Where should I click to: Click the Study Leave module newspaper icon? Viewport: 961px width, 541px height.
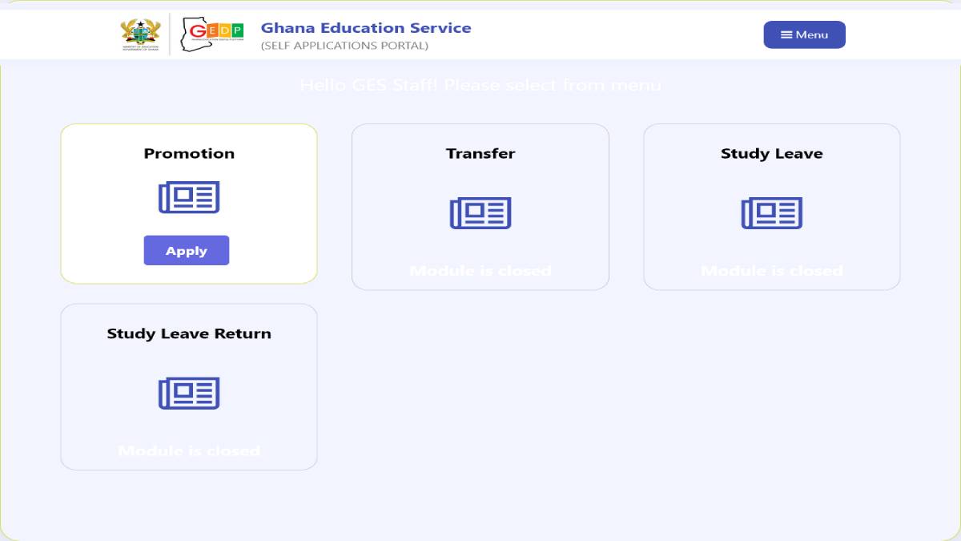point(771,213)
